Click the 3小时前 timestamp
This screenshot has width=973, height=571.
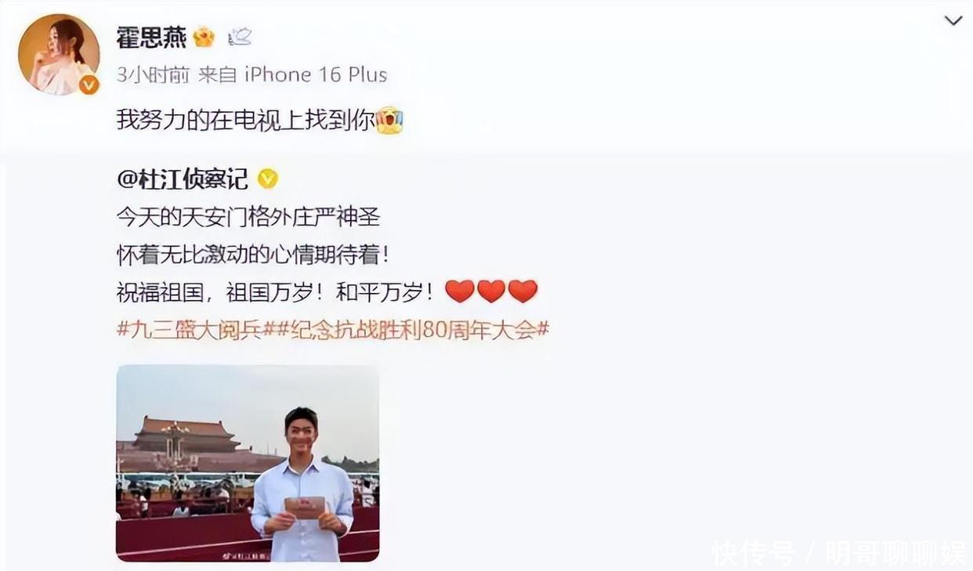(153, 74)
